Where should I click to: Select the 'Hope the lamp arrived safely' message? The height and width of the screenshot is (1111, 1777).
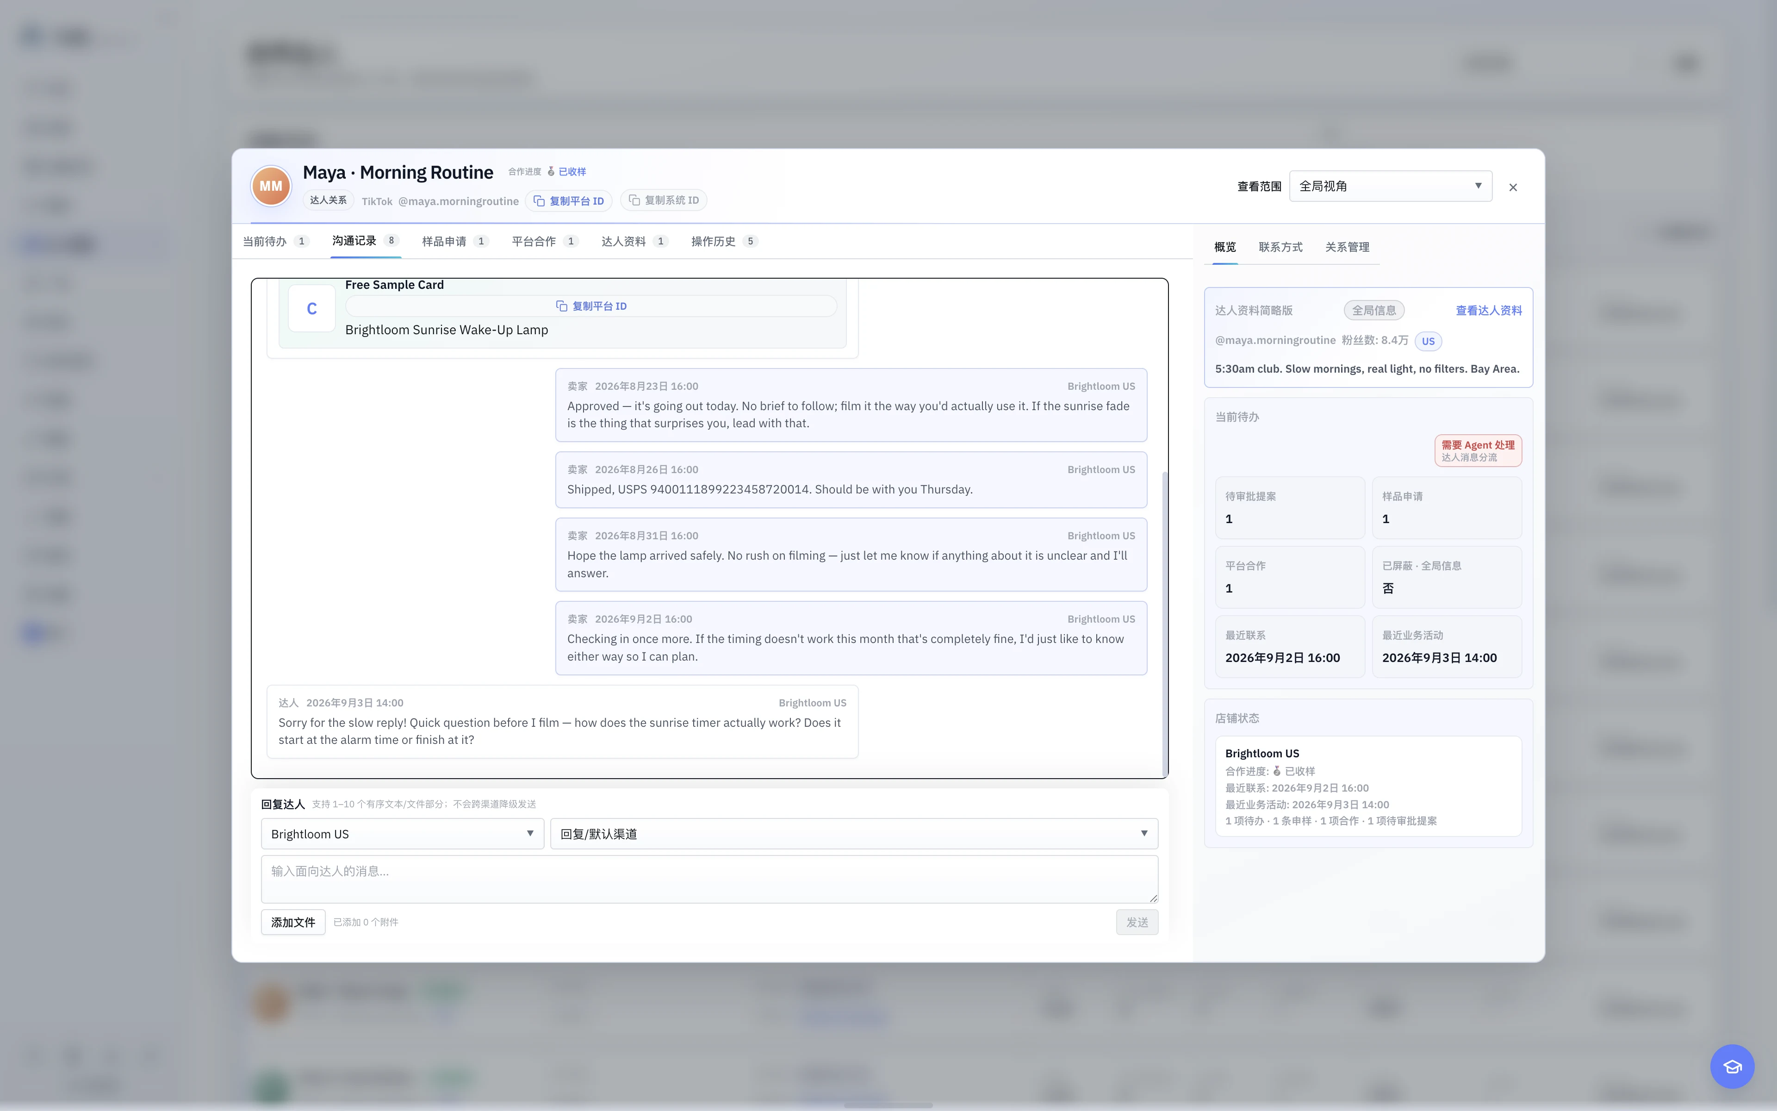tap(851, 555)
